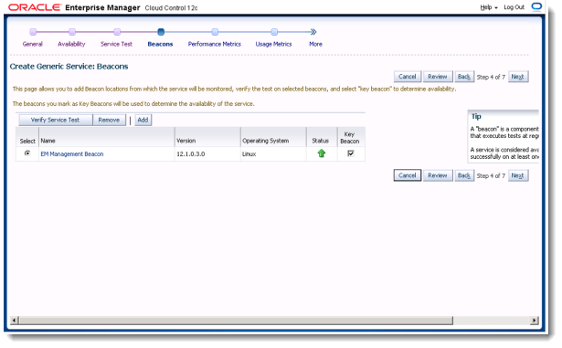Screen dimensions: 562x348
Task: Open the EM Management Beacon link
Action: coord(72,153)
